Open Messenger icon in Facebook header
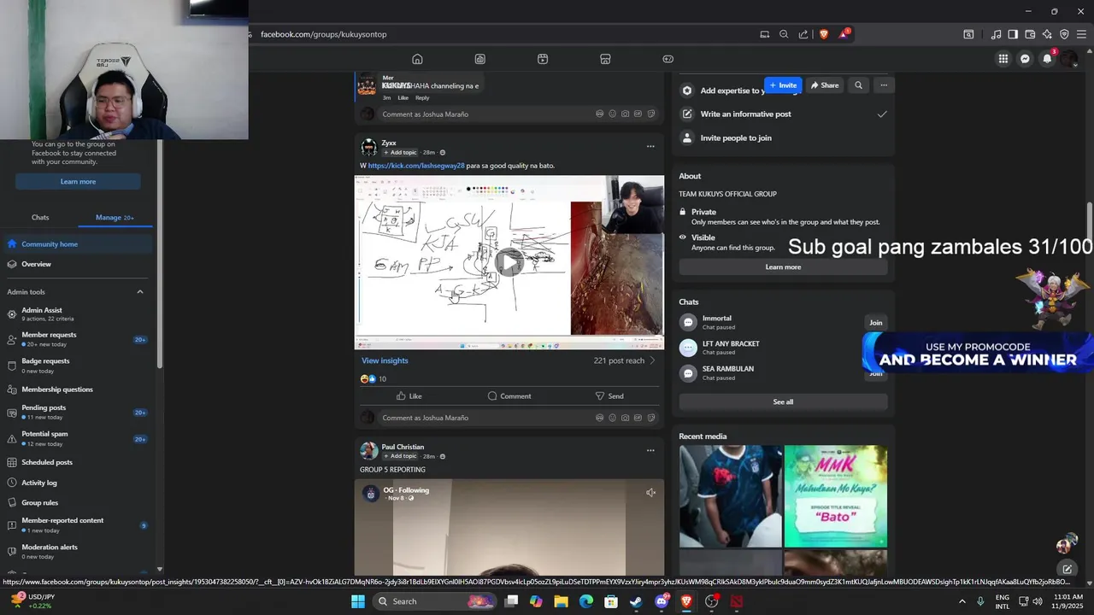This screenshot has width=1094, height=615. click(x=1026, y=59)
